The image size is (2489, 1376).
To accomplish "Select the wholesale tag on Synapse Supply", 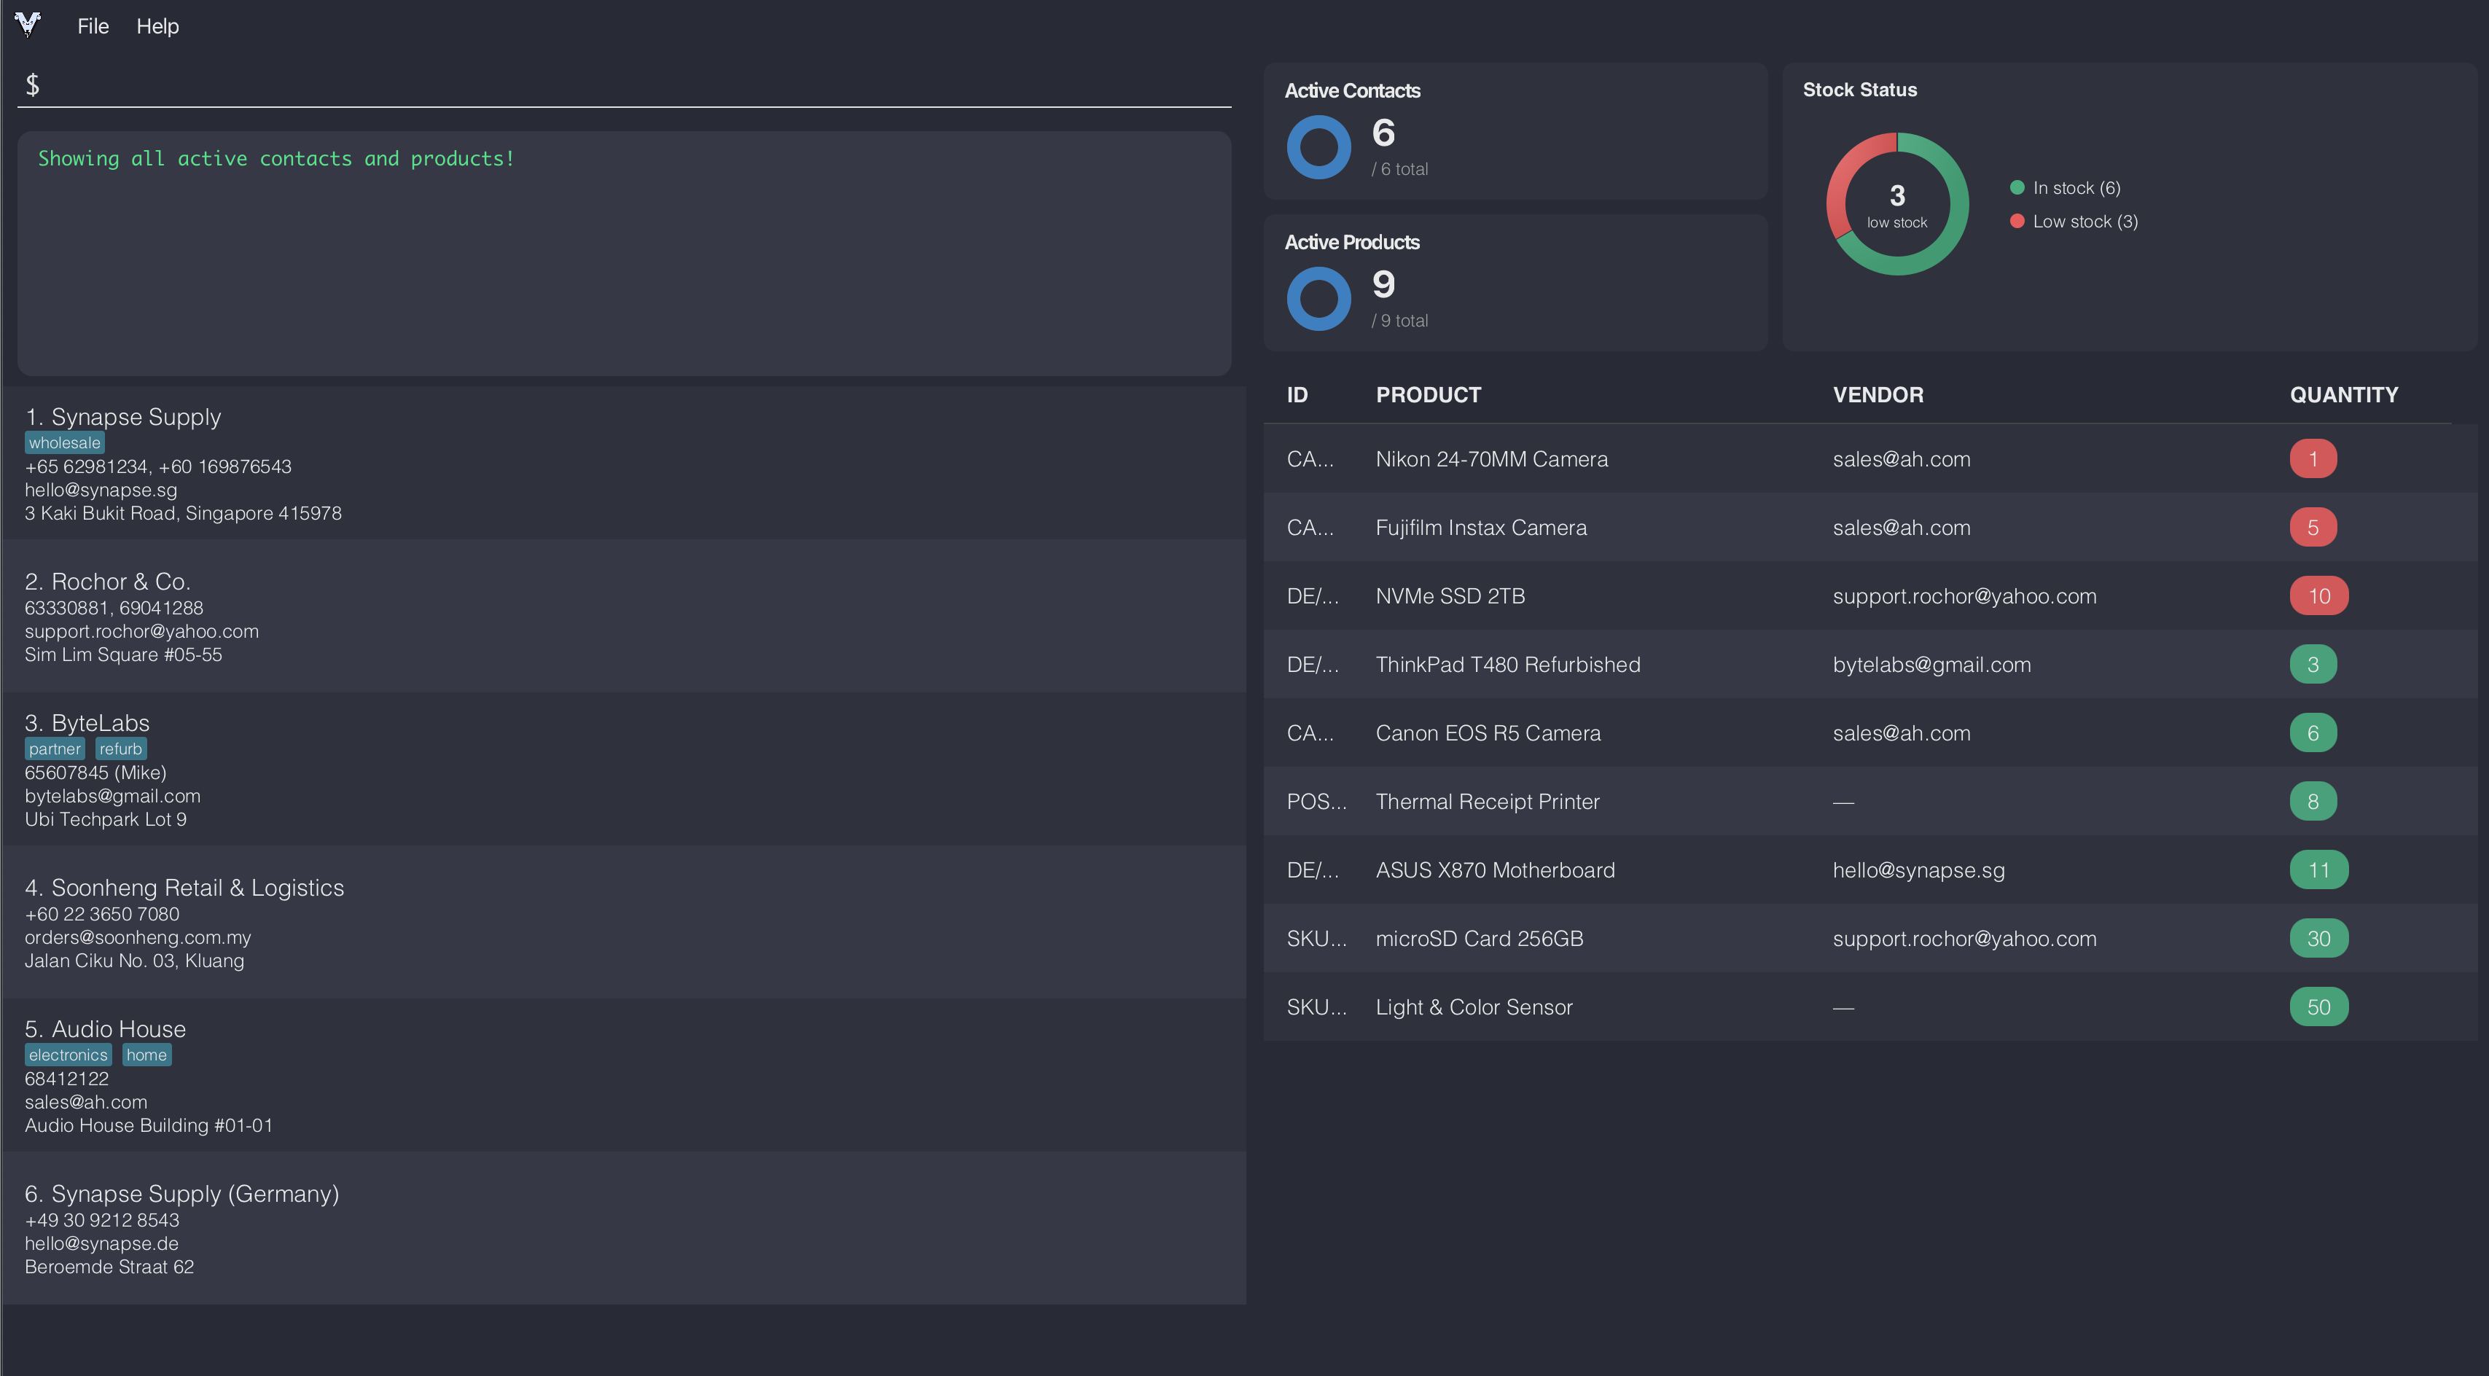I will click(x=63, y=442).
